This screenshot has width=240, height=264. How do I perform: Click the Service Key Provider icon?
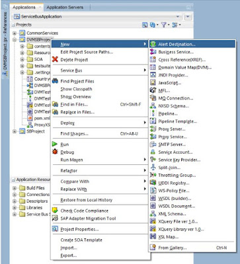tap(153, 160)
